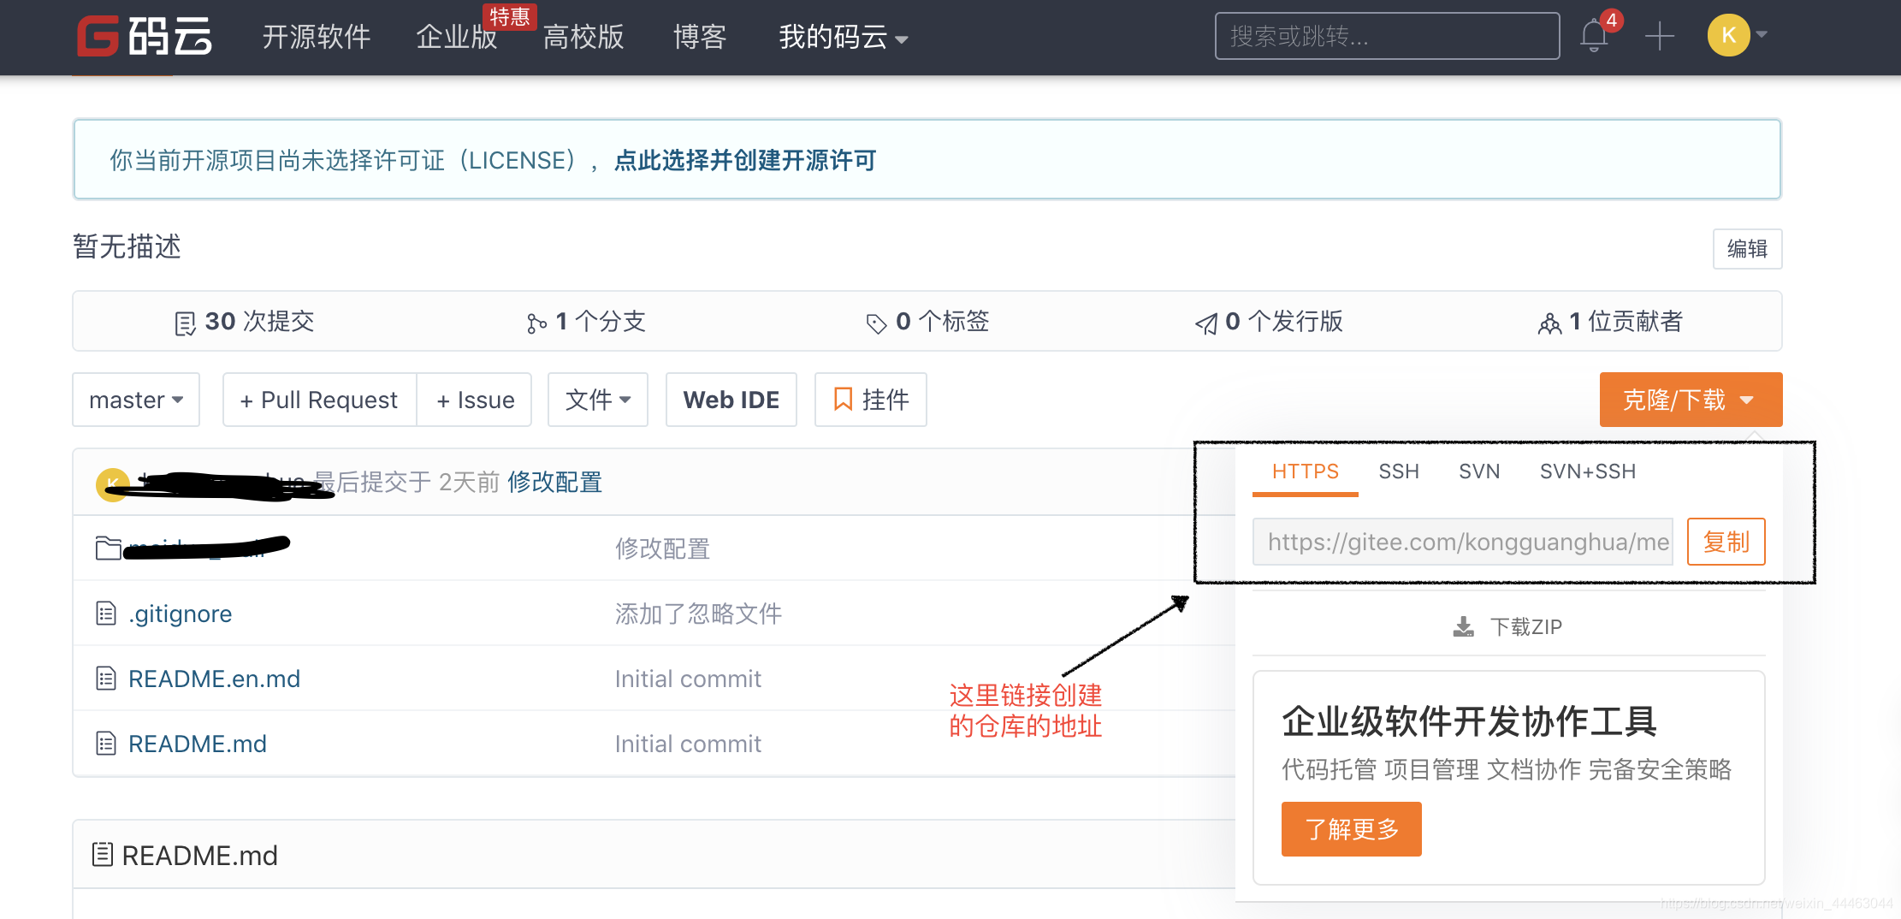Viewport: 1901px width, 919px height.
Task: Open the README.en.md file
Action: pos(214,679)
